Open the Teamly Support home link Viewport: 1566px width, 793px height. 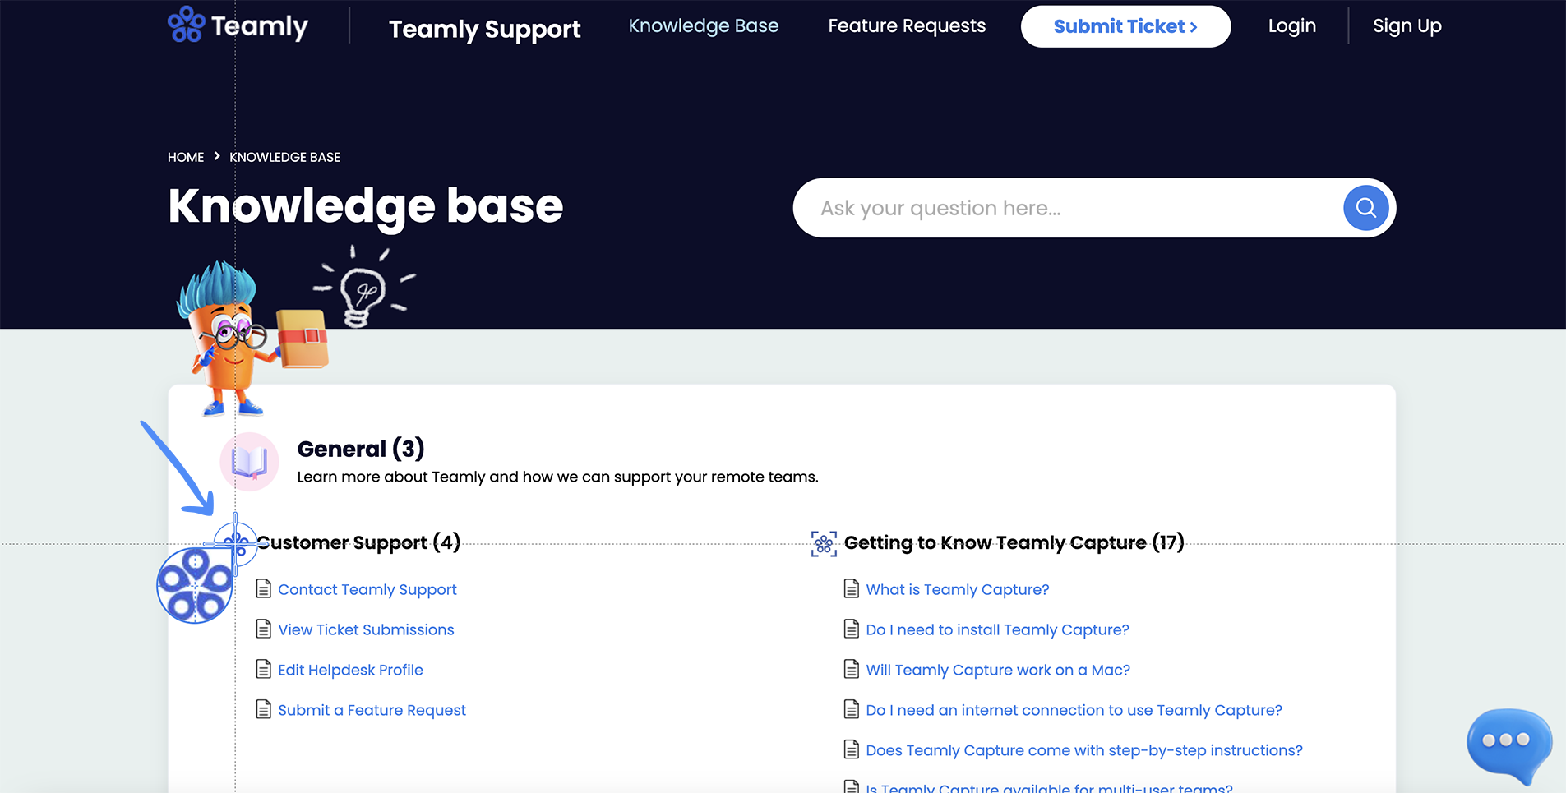[484, 29]
